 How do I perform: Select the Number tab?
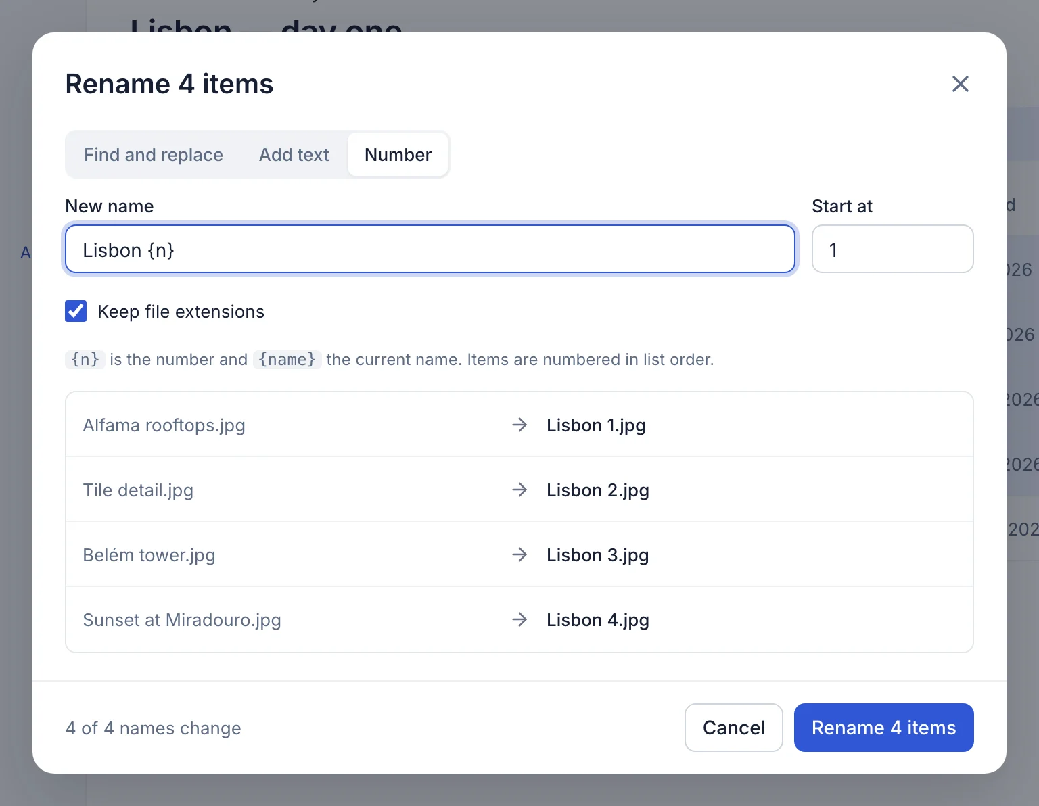coord(398,155)
